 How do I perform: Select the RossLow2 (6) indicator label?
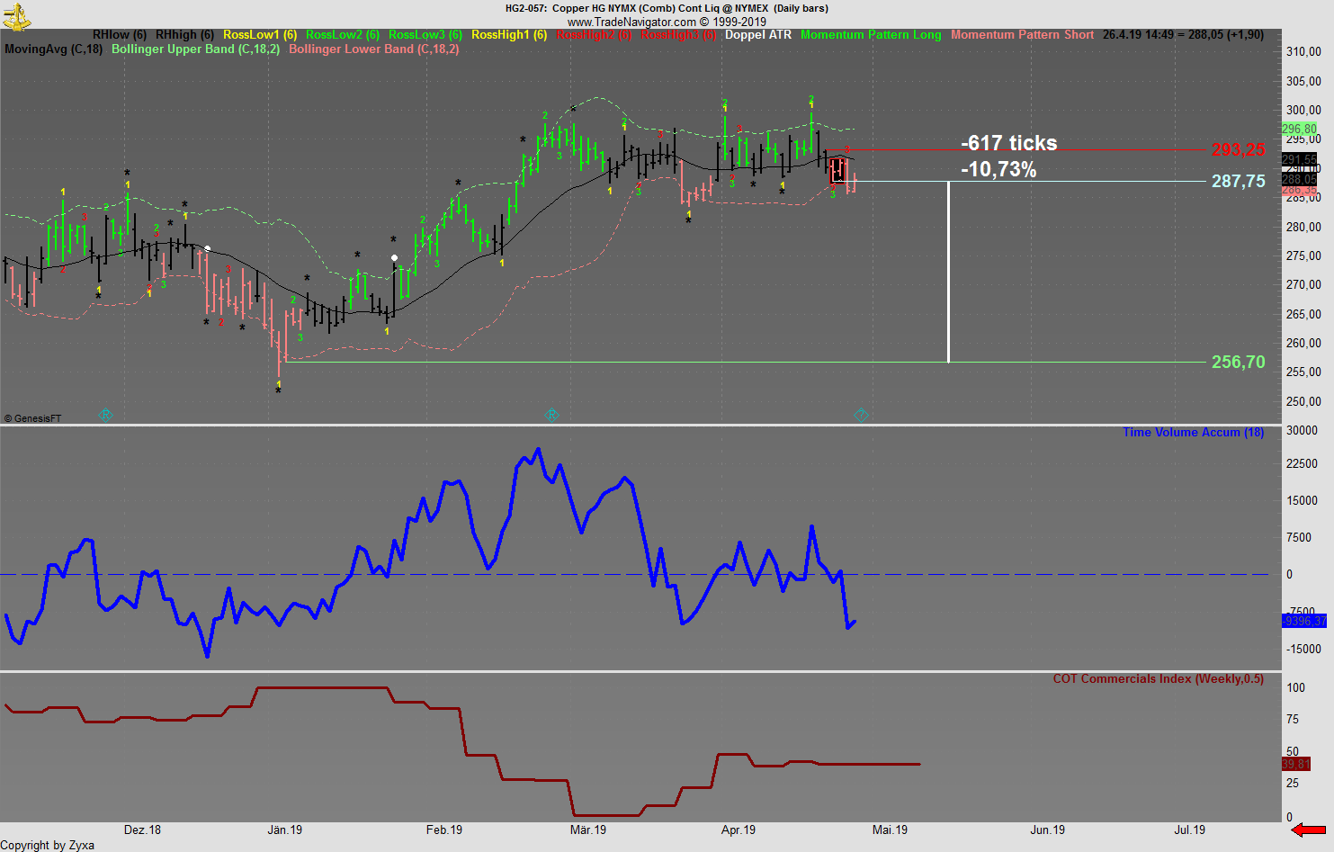click(x=343, y=35)
